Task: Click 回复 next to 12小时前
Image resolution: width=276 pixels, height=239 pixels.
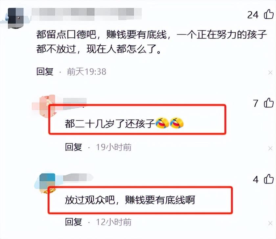Action: point(74,222)
